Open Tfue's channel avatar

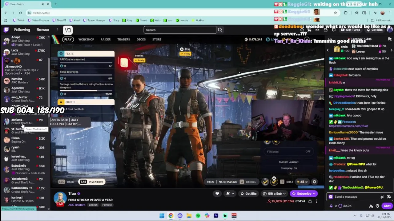pyautogui.click(x=60, y=199)
